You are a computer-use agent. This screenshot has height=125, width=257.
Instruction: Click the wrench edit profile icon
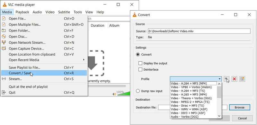pyautogui.click(x=226, y=79)
